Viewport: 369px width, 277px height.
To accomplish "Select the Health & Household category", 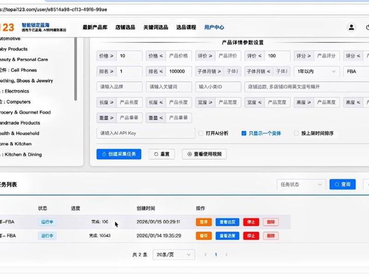I will [19, 133].
